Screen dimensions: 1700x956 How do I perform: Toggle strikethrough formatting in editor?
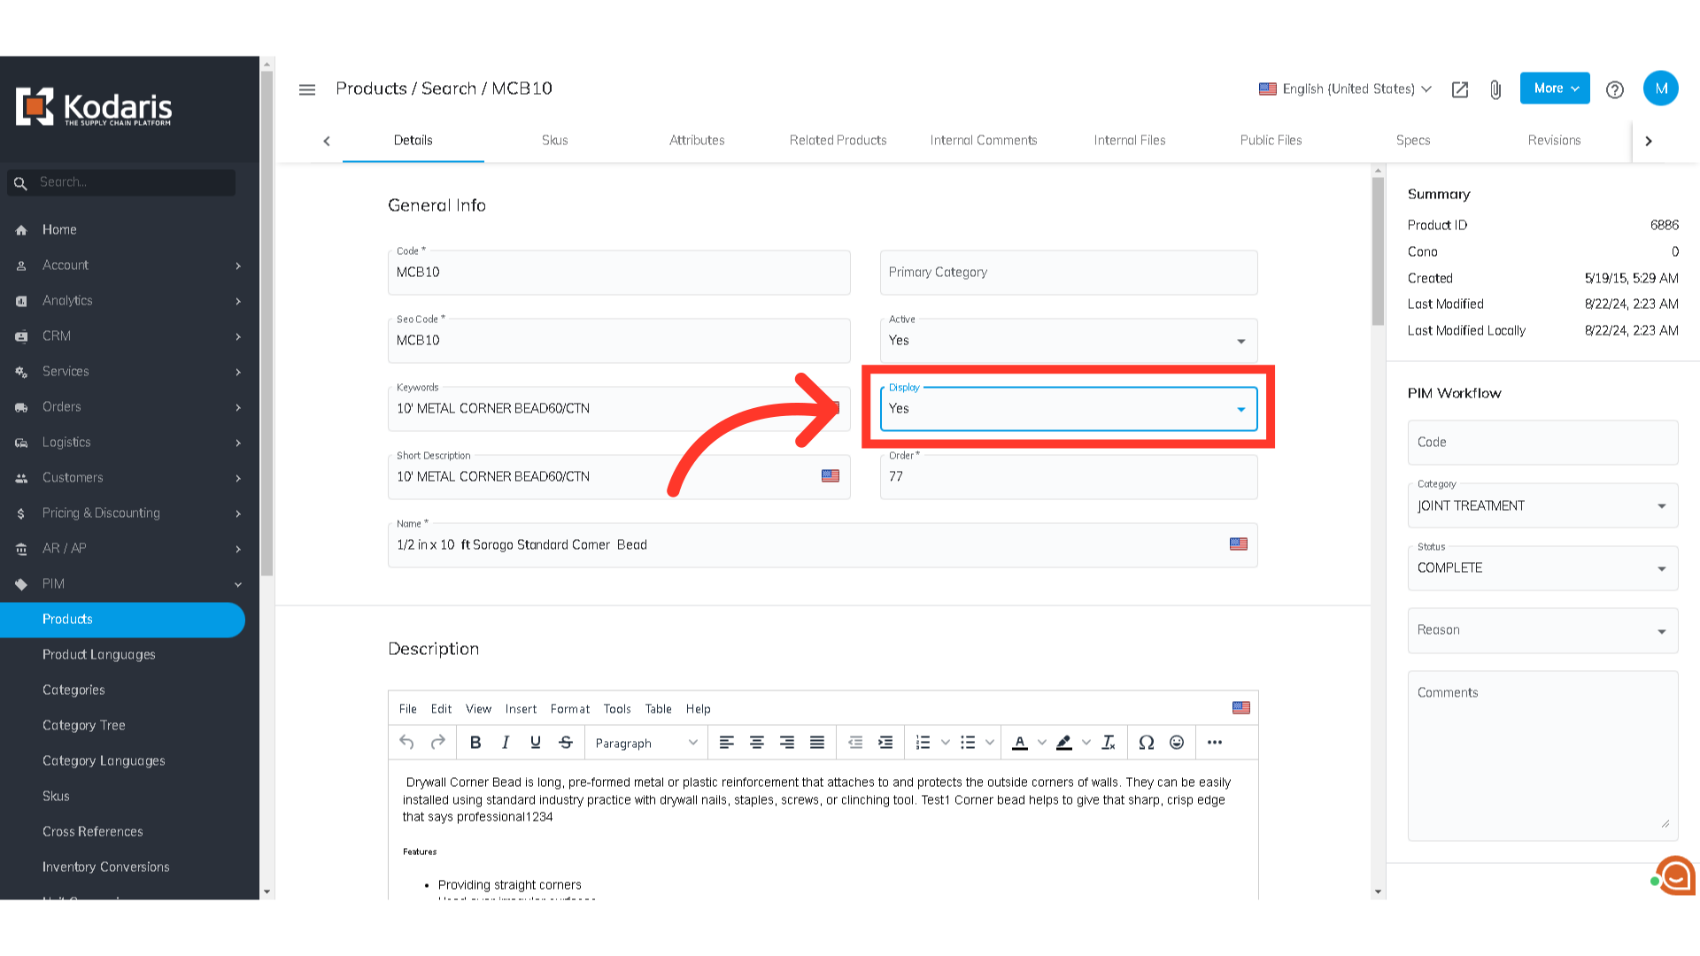(566, 743)
